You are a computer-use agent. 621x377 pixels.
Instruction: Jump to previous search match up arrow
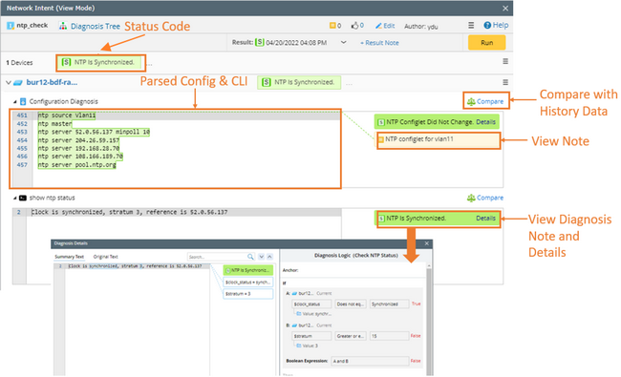[269, 257]
